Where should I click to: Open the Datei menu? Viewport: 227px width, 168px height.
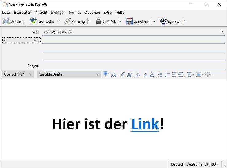click(x=6, y=13)
